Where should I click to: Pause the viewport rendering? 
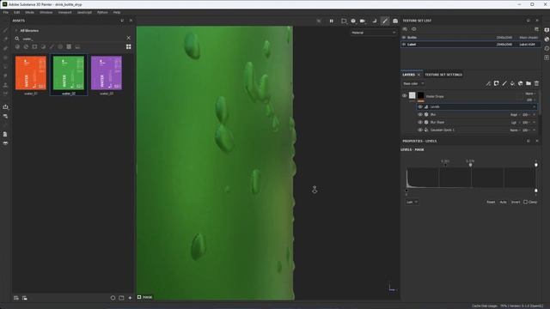pyautogui.click(x=331, y=21)
